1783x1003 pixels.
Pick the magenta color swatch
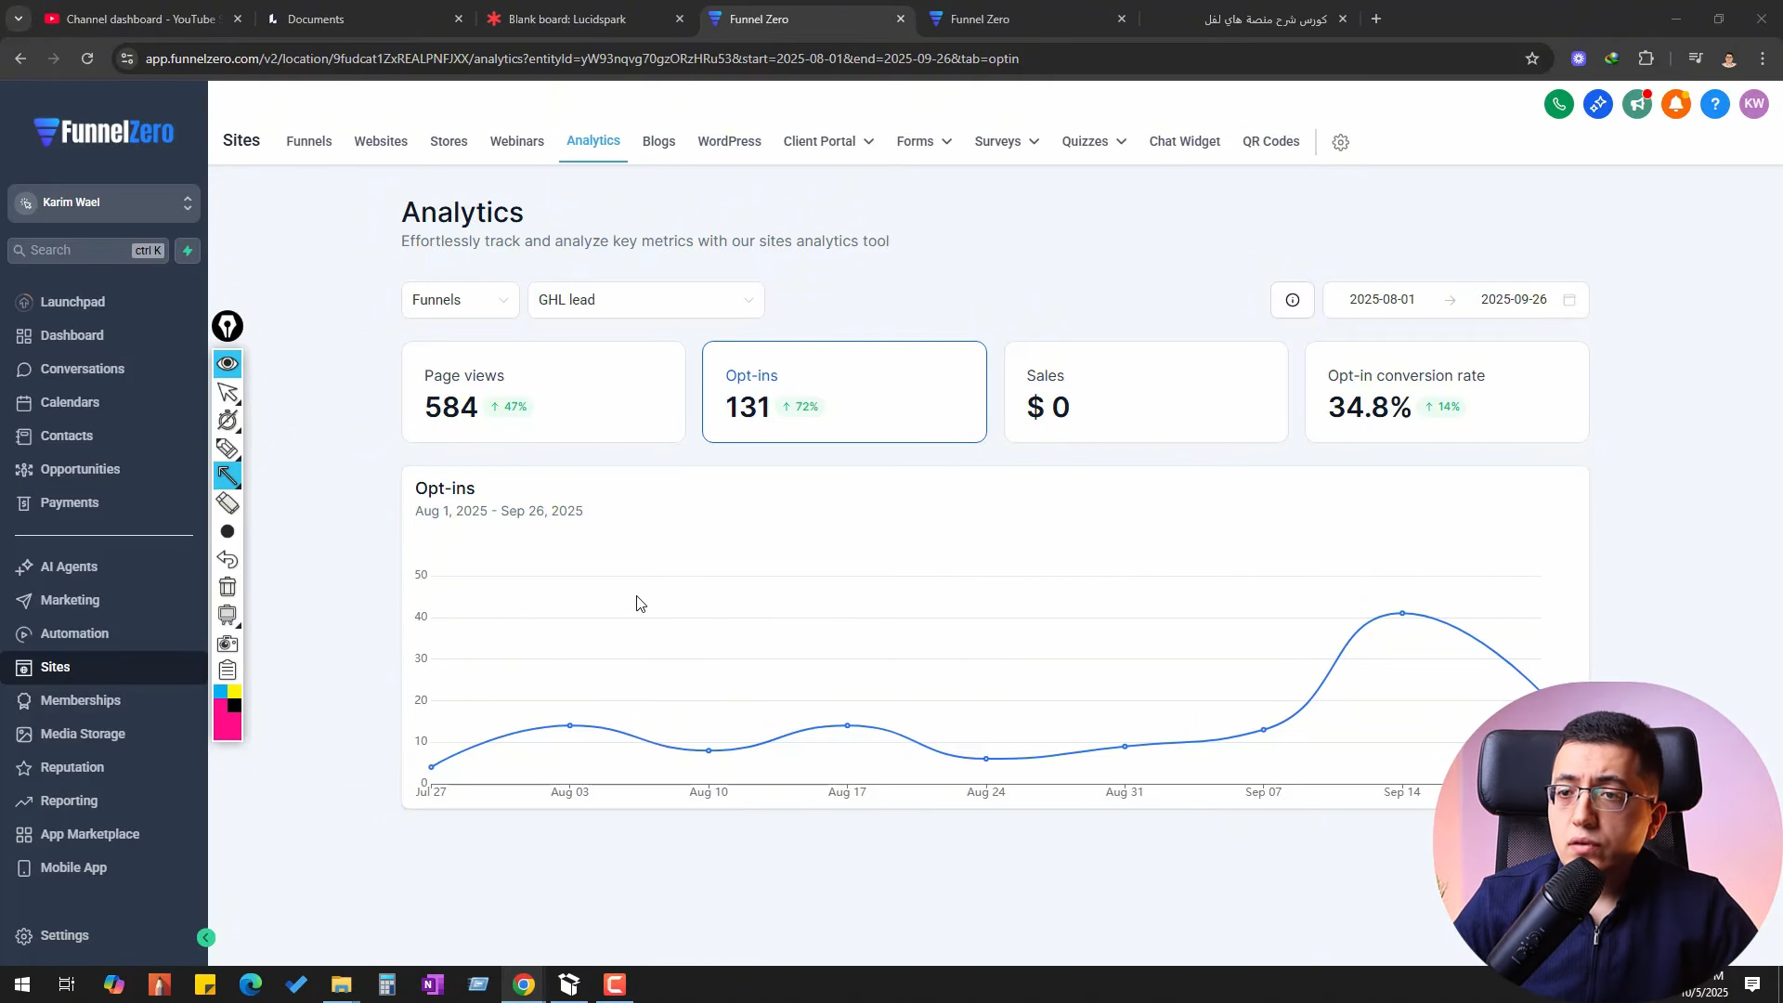228,725
